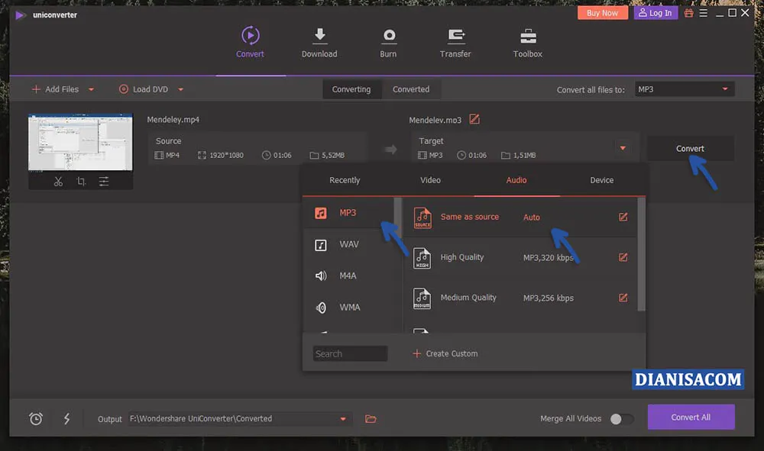Enable high-speed conversion via the lightning icon
The height and width of the screenshot is (451, 764).
(66, 419)
